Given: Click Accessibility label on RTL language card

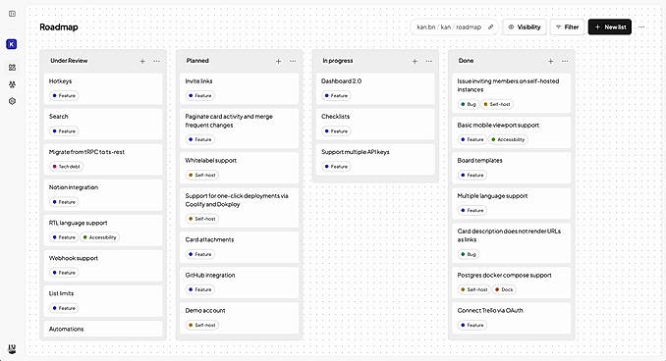Looking at the screenshot, I should tap(100, 237).
